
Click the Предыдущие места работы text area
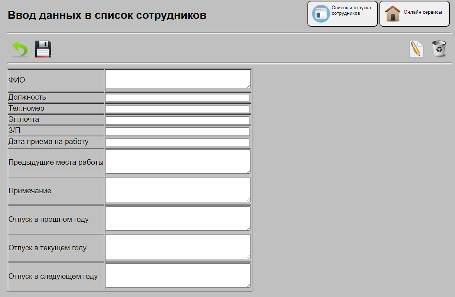(177, 161)
